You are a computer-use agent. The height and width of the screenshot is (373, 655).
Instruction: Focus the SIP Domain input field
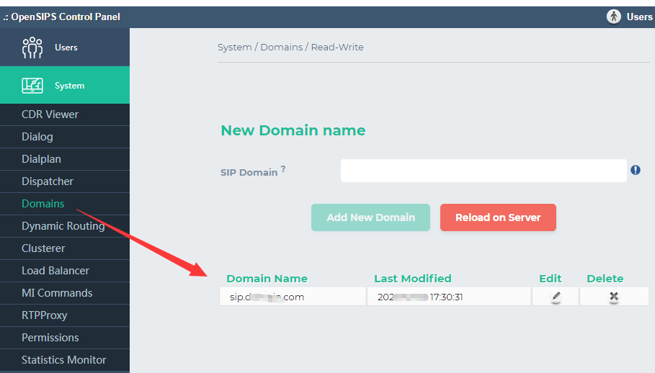(484, 171)
